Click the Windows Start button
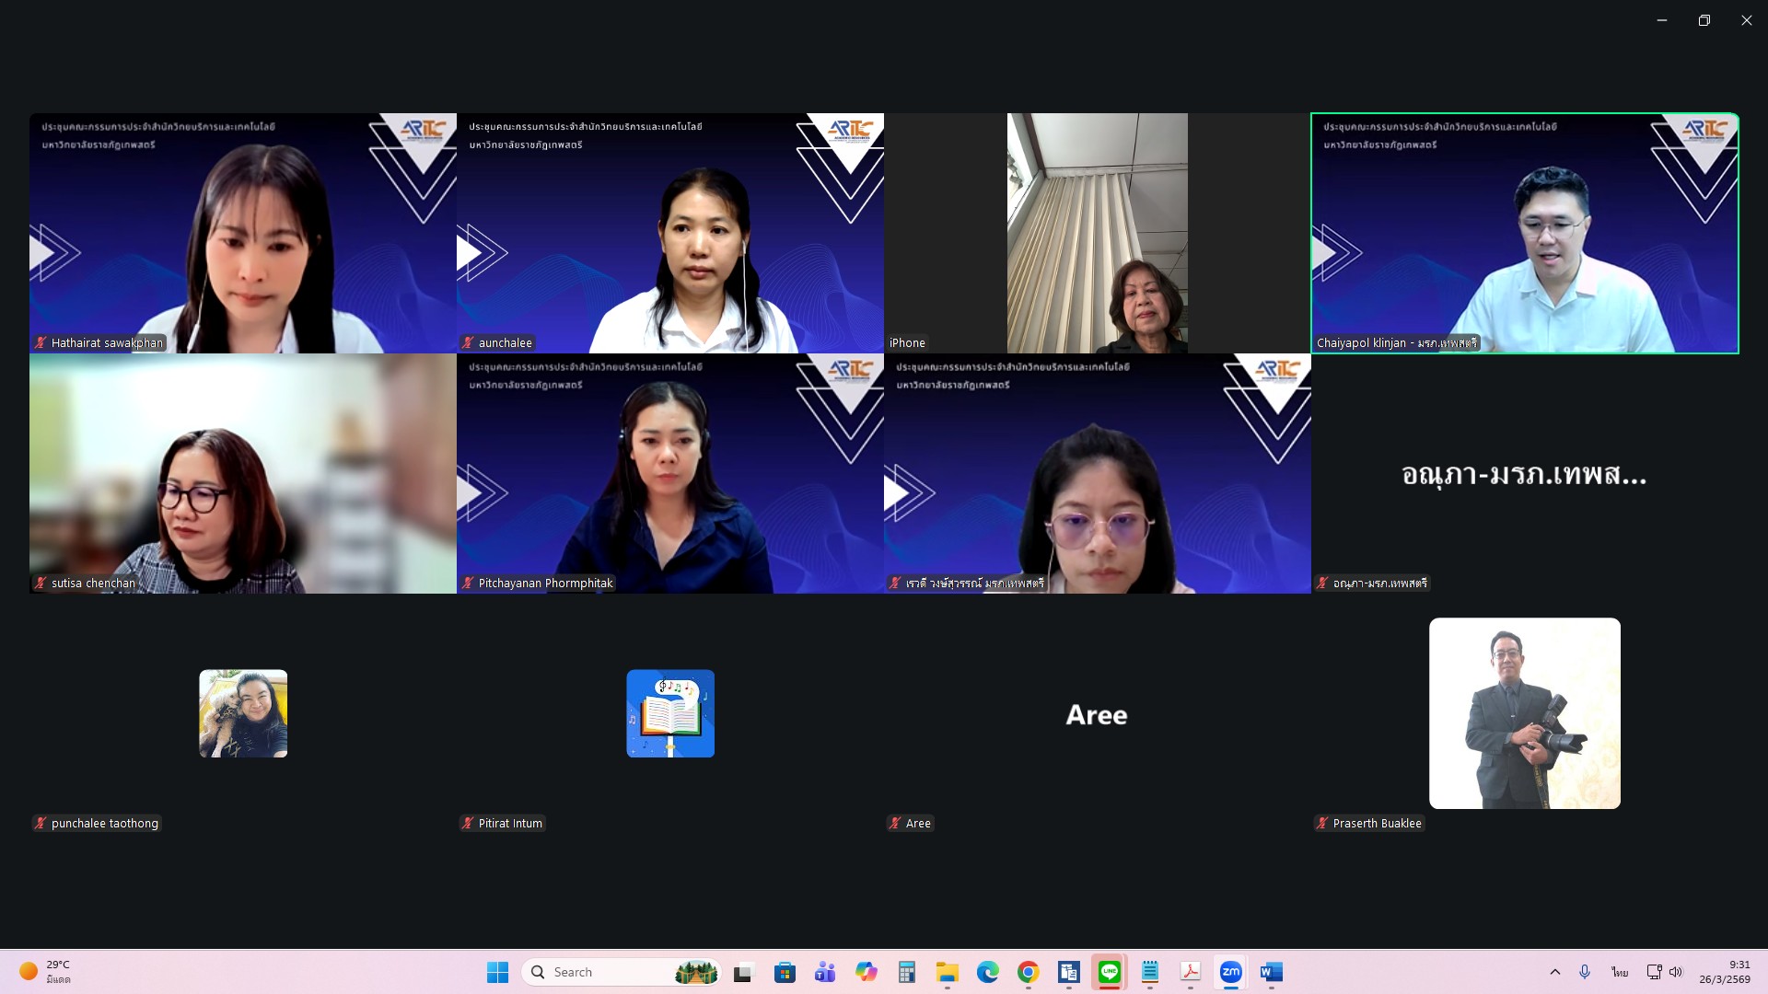Screen dimensions: 1768x994 pyautogui.click(x=497, y=972)
